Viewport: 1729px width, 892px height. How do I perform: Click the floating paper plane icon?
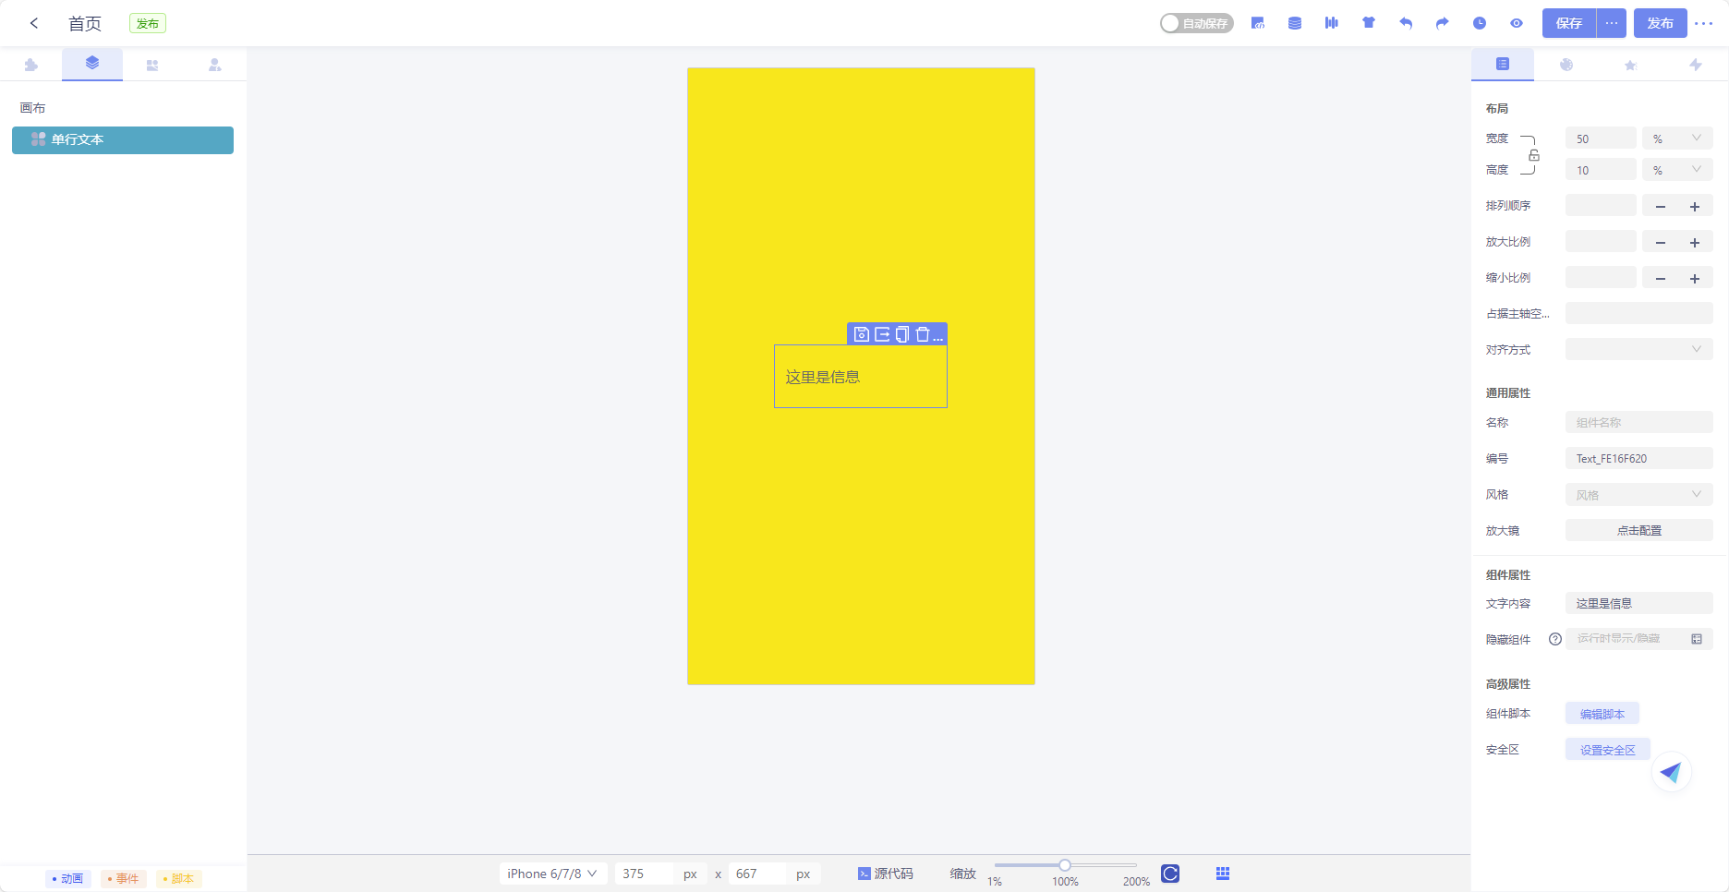[1671, 772]
